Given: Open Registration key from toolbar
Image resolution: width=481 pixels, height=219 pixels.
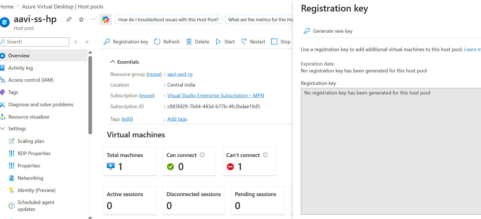Looking at the screenshot, I should click(126, 42).
